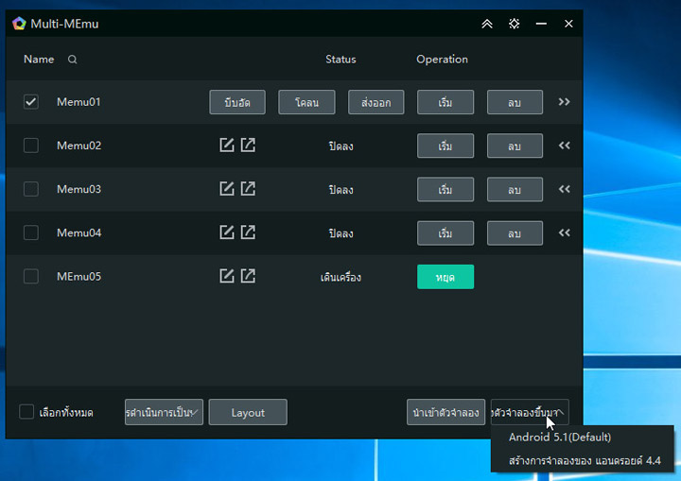Select the MEmu05 name text
This screenshot has height=481, width=681.
79,276
